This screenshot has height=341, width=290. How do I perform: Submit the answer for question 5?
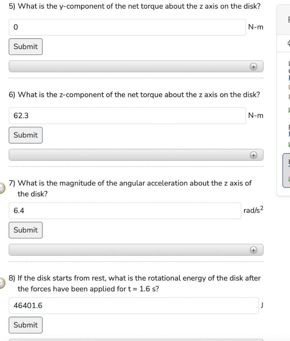pos(25,47)
